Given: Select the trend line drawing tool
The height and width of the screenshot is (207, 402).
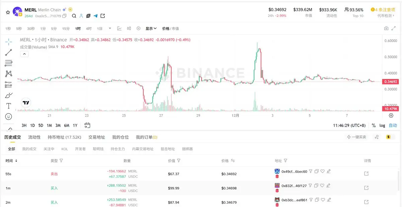Looking at the screenshot, I should point(8,53).
